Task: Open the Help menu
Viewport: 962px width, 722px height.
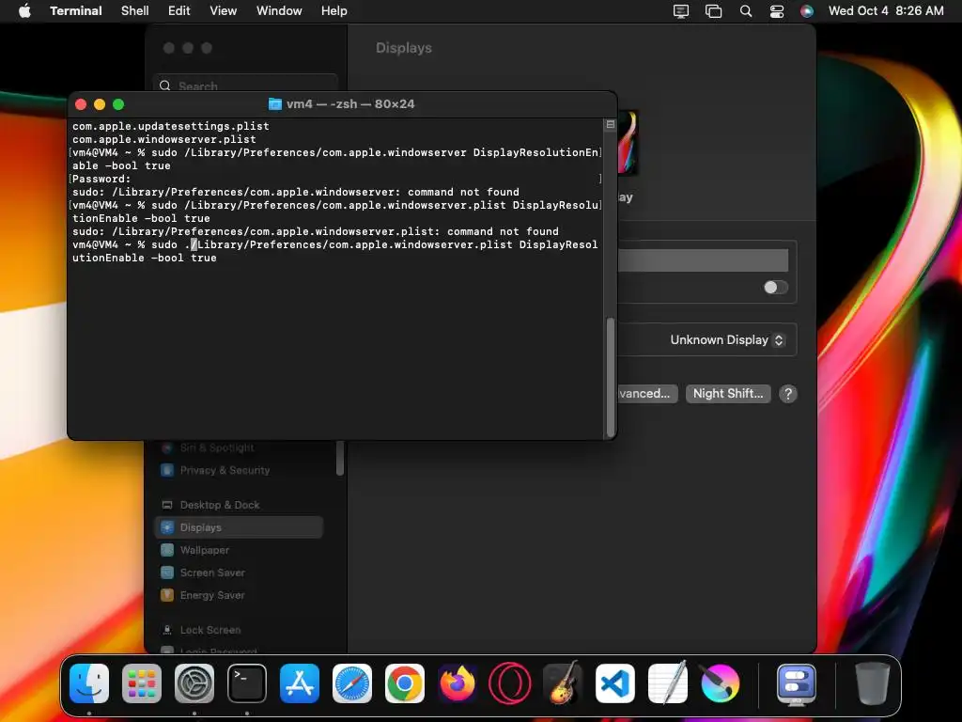Action: [334, 11]
